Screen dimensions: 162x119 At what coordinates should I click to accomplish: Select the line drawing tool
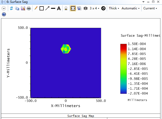click(x=53, y=8)
